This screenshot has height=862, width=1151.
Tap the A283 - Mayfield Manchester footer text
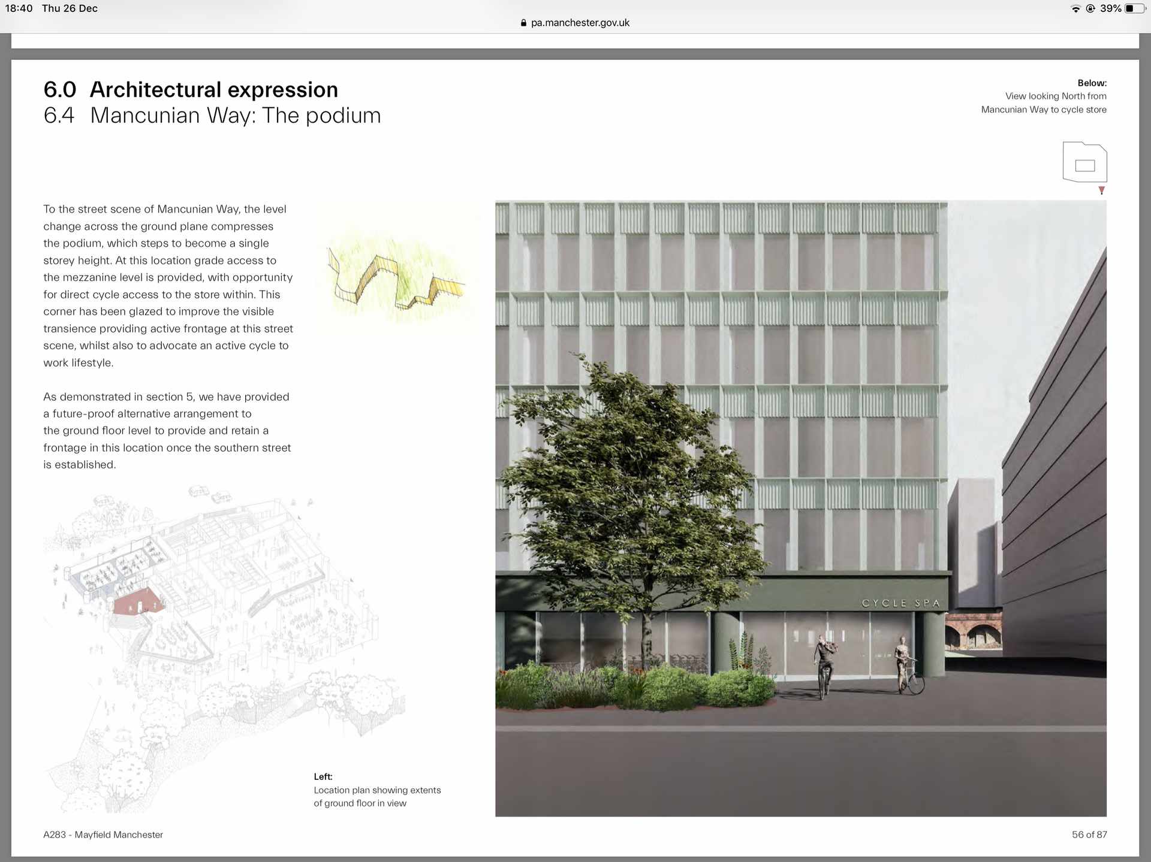pos(103,834)
